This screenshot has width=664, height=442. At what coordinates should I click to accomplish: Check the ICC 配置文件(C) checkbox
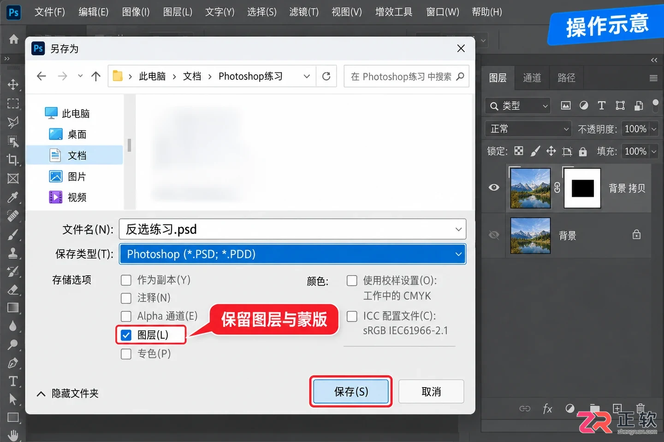point(352,316)
